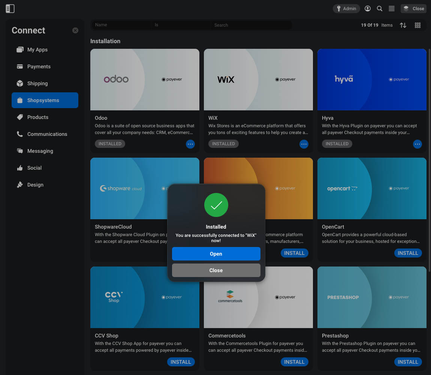The height and width of the screenshot is (375, 431).
Task: Open the Name filter field dropdown
Action: [121, 25]
